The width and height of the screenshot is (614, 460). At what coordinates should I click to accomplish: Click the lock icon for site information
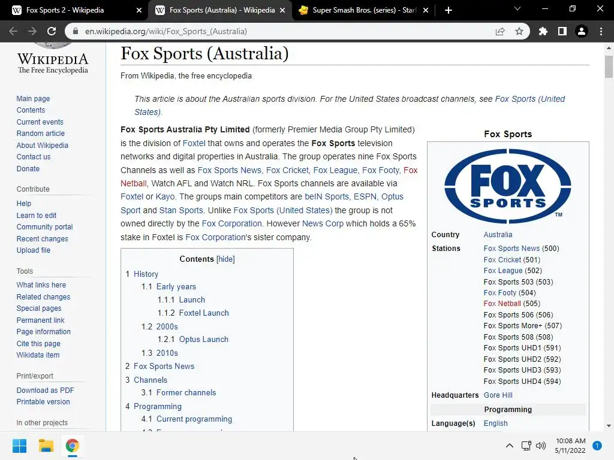coord(76,31)
